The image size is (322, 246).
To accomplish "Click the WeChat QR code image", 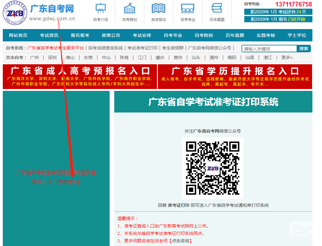I will 212,168.
